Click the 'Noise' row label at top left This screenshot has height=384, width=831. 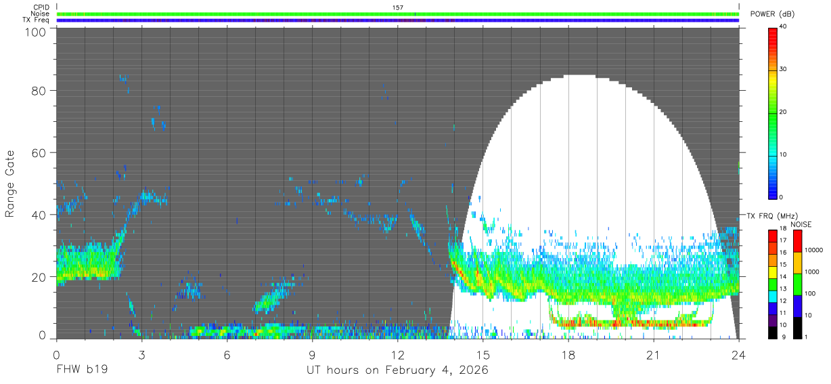(40, 14)
